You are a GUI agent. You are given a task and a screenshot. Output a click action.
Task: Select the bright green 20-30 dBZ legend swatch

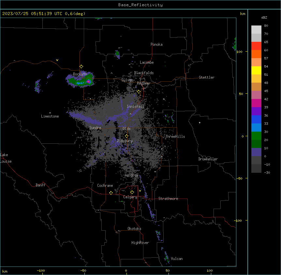256,136
